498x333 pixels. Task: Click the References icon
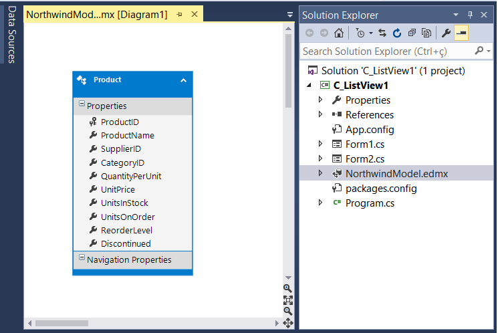click(x=337, y=114)
